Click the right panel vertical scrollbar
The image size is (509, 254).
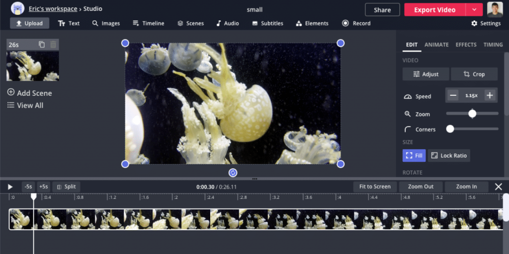[507, 83]
